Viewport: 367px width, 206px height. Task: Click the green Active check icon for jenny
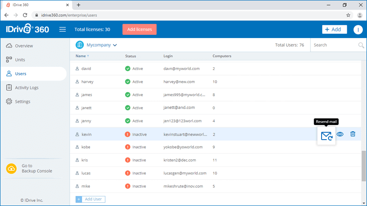click(x=128, y=121)
